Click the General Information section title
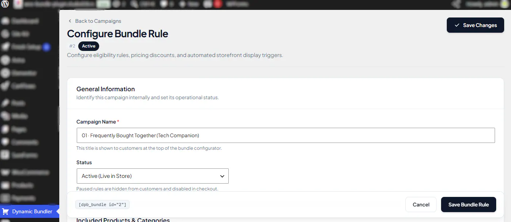The height and width of the screenshot is (222, 511). coord(106,89)
